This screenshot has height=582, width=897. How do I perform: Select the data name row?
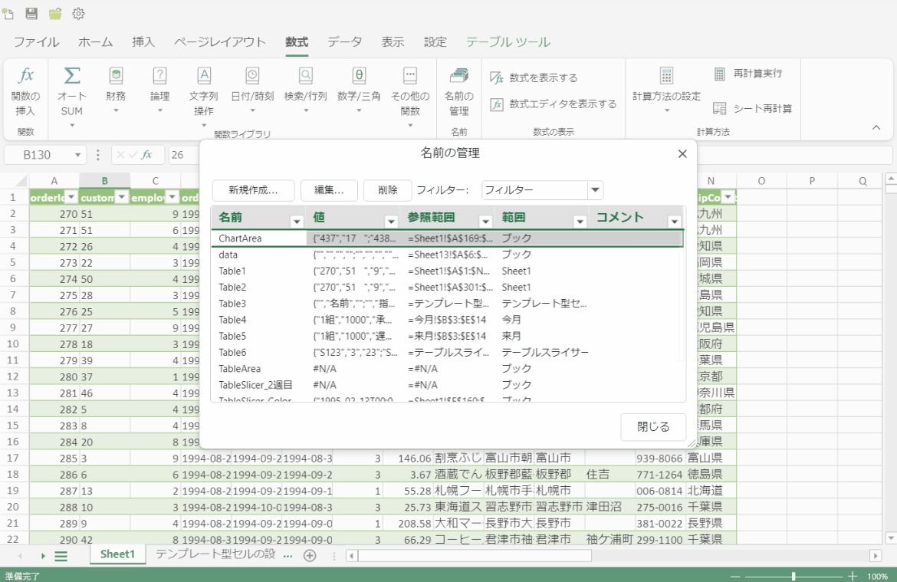click(448, 255)
